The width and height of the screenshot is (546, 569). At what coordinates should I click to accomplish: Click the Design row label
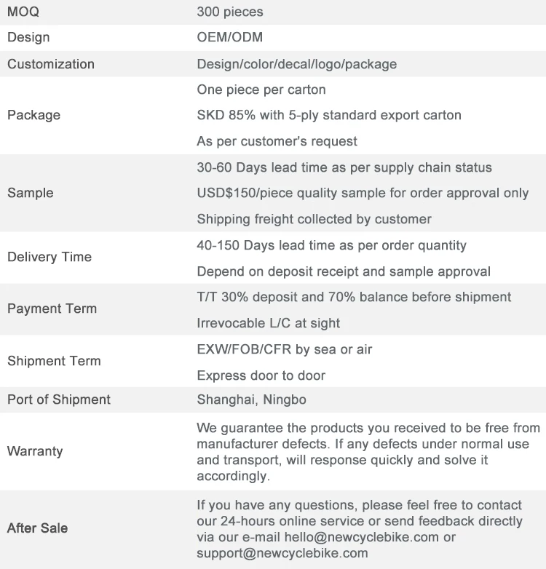[x=28, y=37]
